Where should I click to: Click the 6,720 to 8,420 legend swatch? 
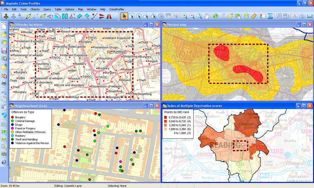[x=166, y=117]
